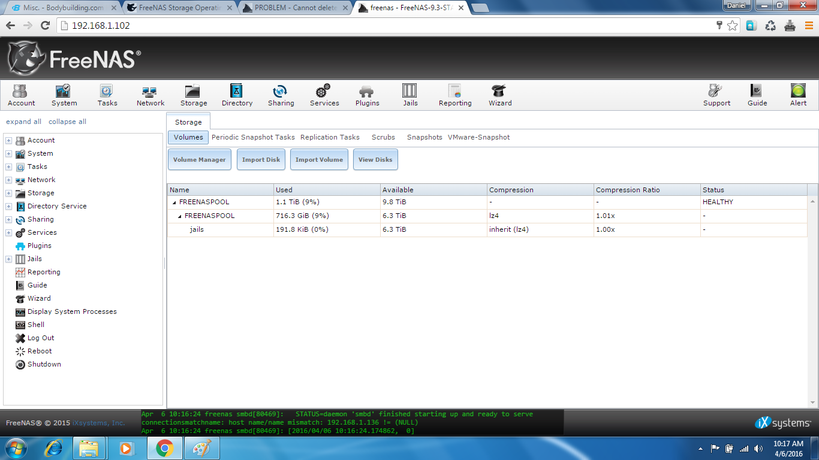Image resolution: width=819 pixels, height=460 pixels.
Task: Switch to Periodic Snapshot Tasks tab
Action: coord(253,137)
